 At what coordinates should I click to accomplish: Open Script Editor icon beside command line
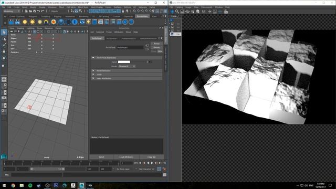pyautogui.click(x=164, y=175)
